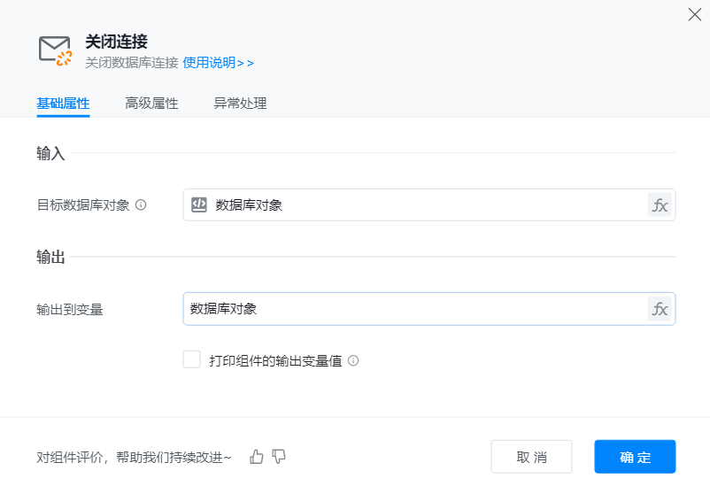Switch to the 基础属性 tab
Viewport: 710px width, 486px height.
63,104
